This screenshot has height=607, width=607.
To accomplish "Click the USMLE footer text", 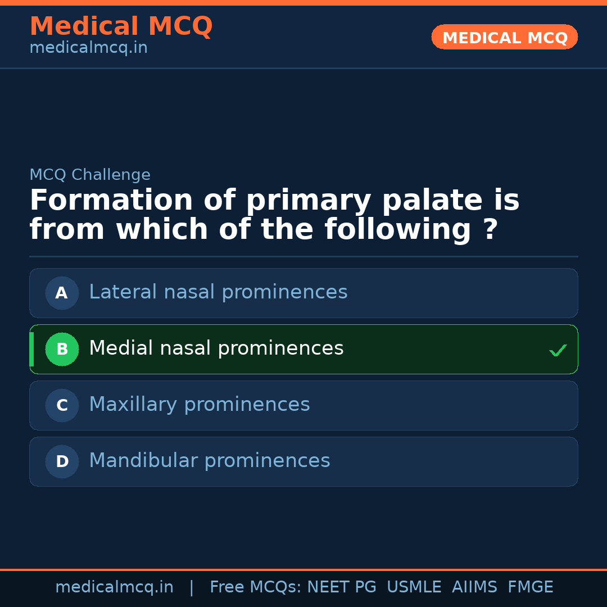I will [414, 587].
